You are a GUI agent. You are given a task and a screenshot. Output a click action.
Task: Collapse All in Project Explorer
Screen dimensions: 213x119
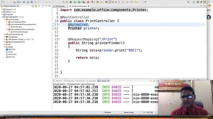point(33,6)
